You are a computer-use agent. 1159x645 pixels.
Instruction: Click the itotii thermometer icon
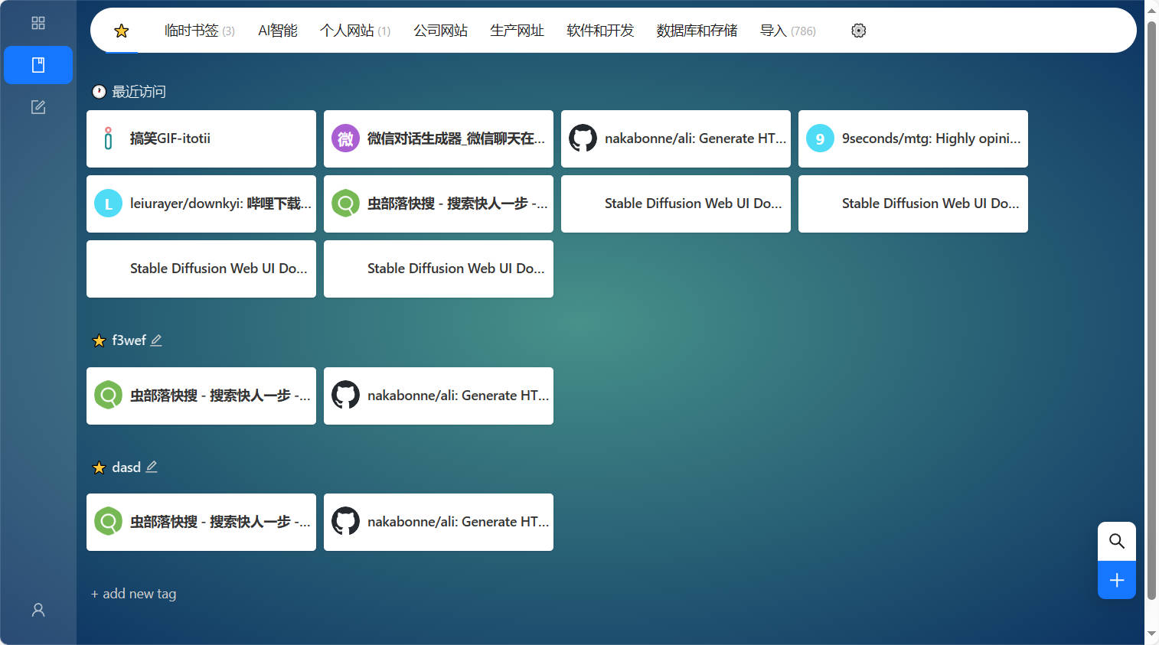pyautogui.click(x=108, y=138)
